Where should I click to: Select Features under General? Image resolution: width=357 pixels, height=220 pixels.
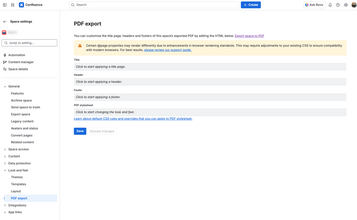click(x=17, y=94)
